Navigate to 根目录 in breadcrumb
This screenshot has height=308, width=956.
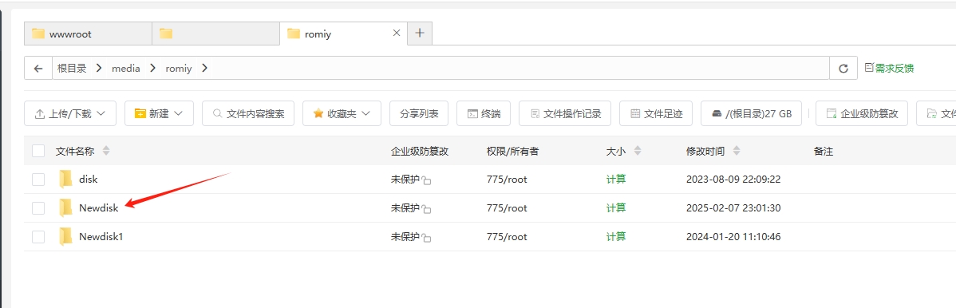[72, 69]
